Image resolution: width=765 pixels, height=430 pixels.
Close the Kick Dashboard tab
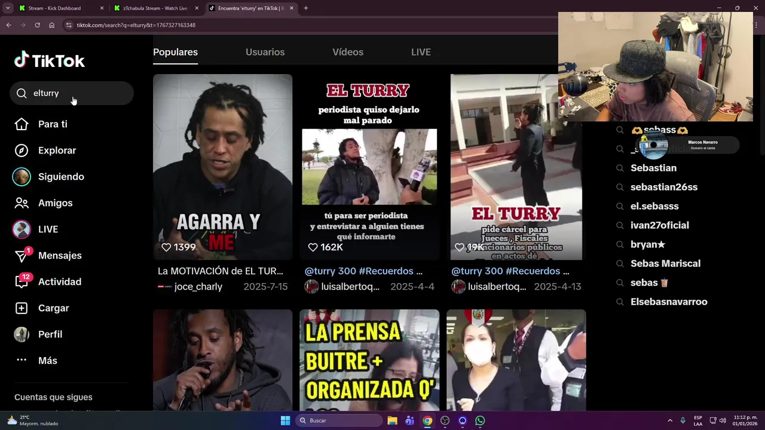click(102, 8)
